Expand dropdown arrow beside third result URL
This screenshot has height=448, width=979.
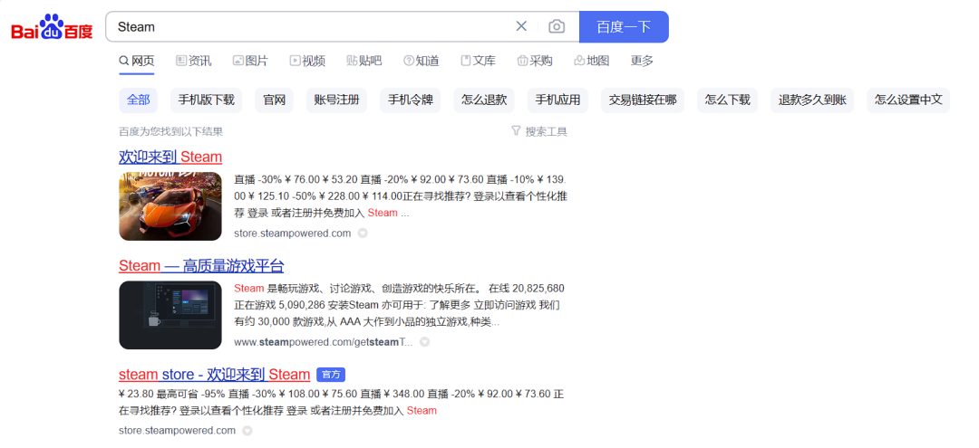tap(247, 431)
